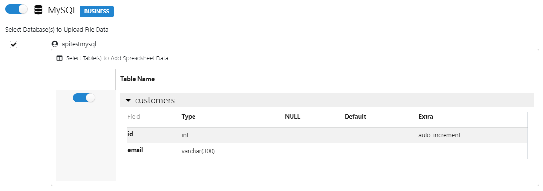Click the varchar(300) type cell
The image size is (543, 191).
tap(229, 151)
